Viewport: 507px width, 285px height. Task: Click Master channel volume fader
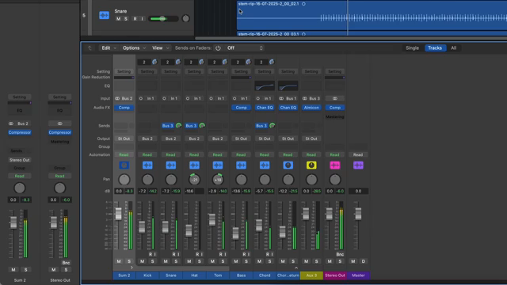point(358,214)
